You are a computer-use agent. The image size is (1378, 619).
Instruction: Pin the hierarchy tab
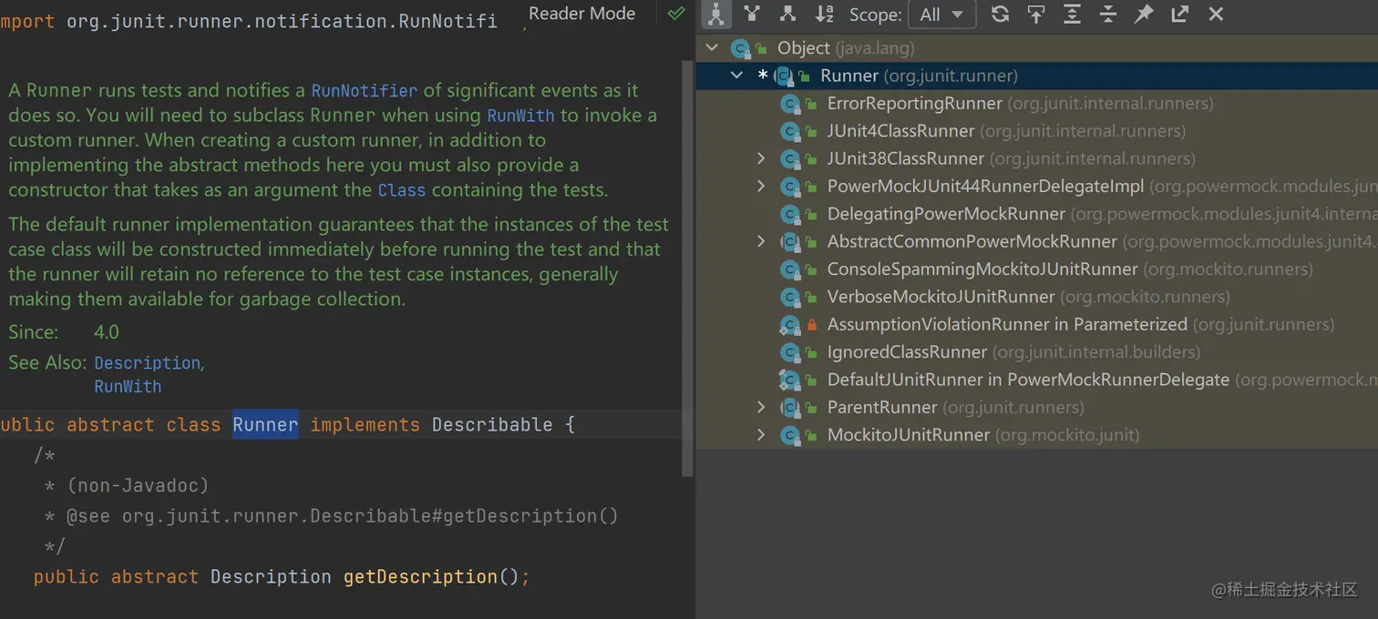[x=1144, y=14]
